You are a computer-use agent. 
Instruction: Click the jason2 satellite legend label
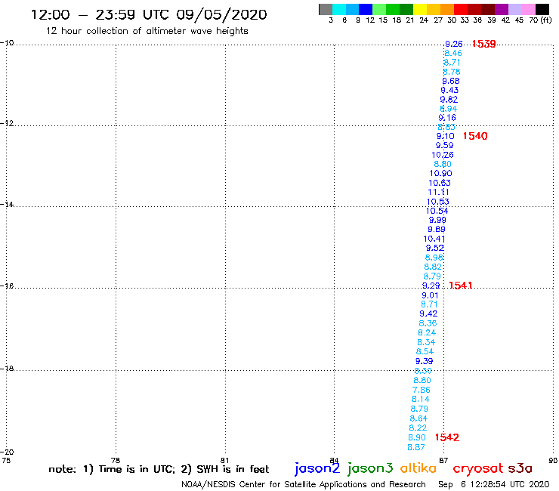point(317,468)
